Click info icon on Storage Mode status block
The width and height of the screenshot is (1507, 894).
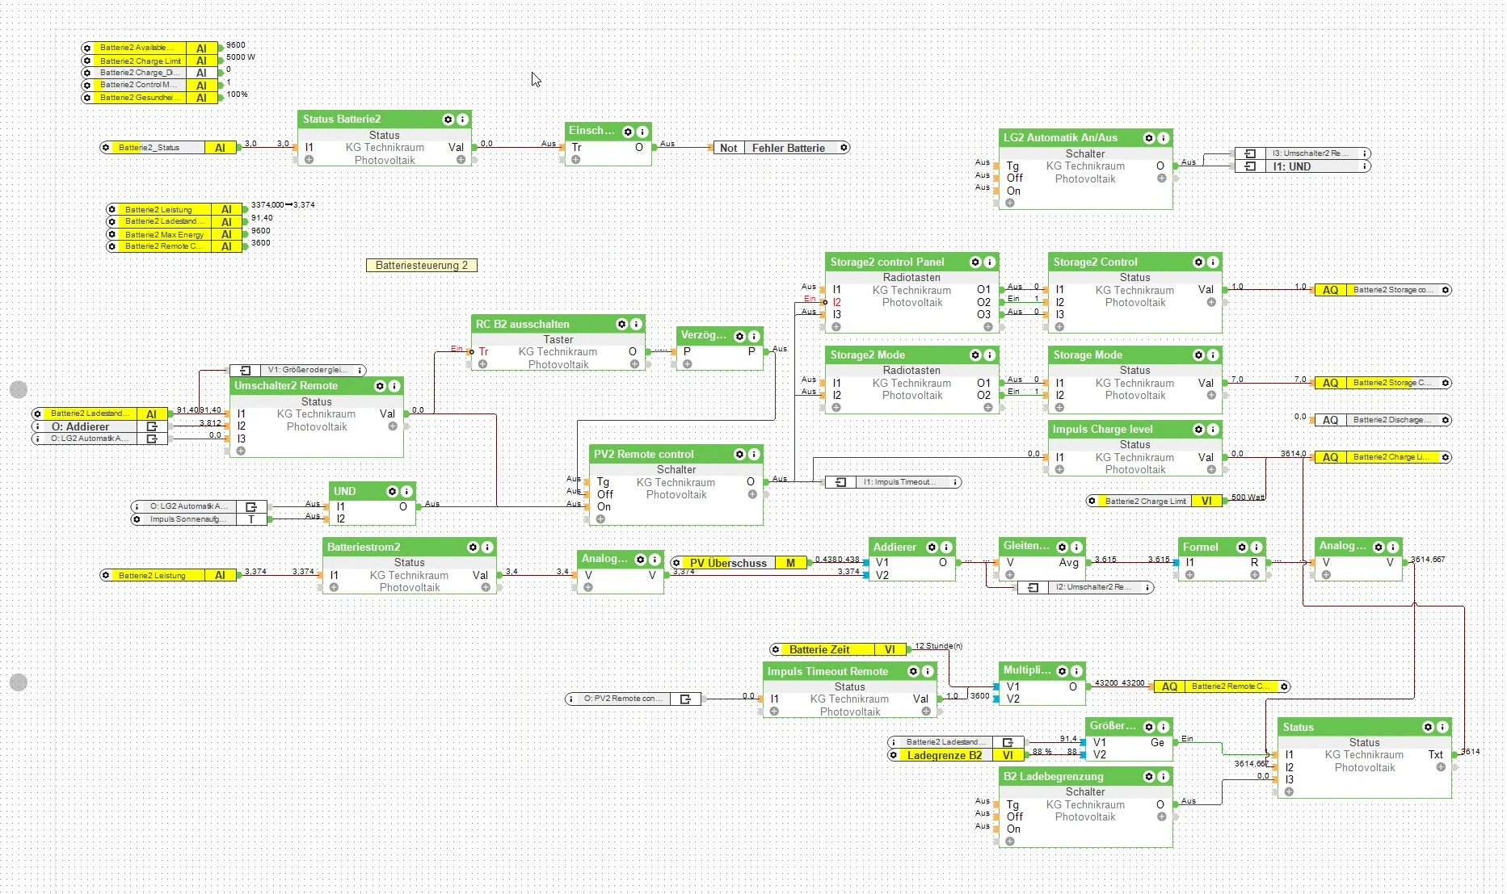tap(1213, 355)
